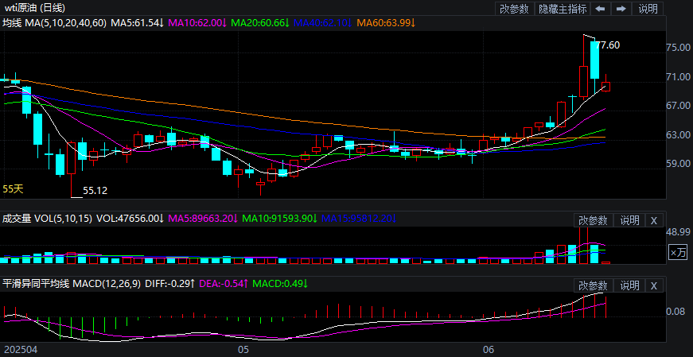693x357 pixels.
Task: Click the right arrow indicator button
Action: (621, 9)
